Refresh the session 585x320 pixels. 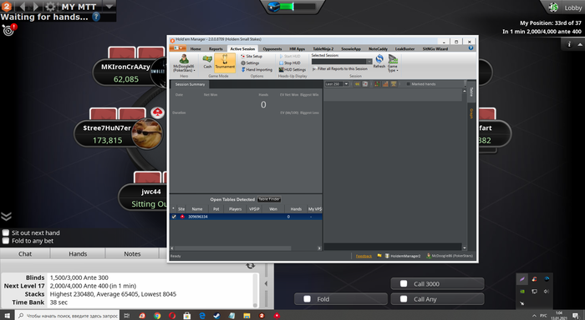point(379,62)
